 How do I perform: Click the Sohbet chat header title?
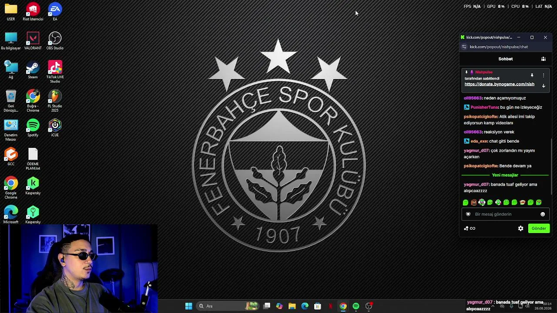(506, 59)
